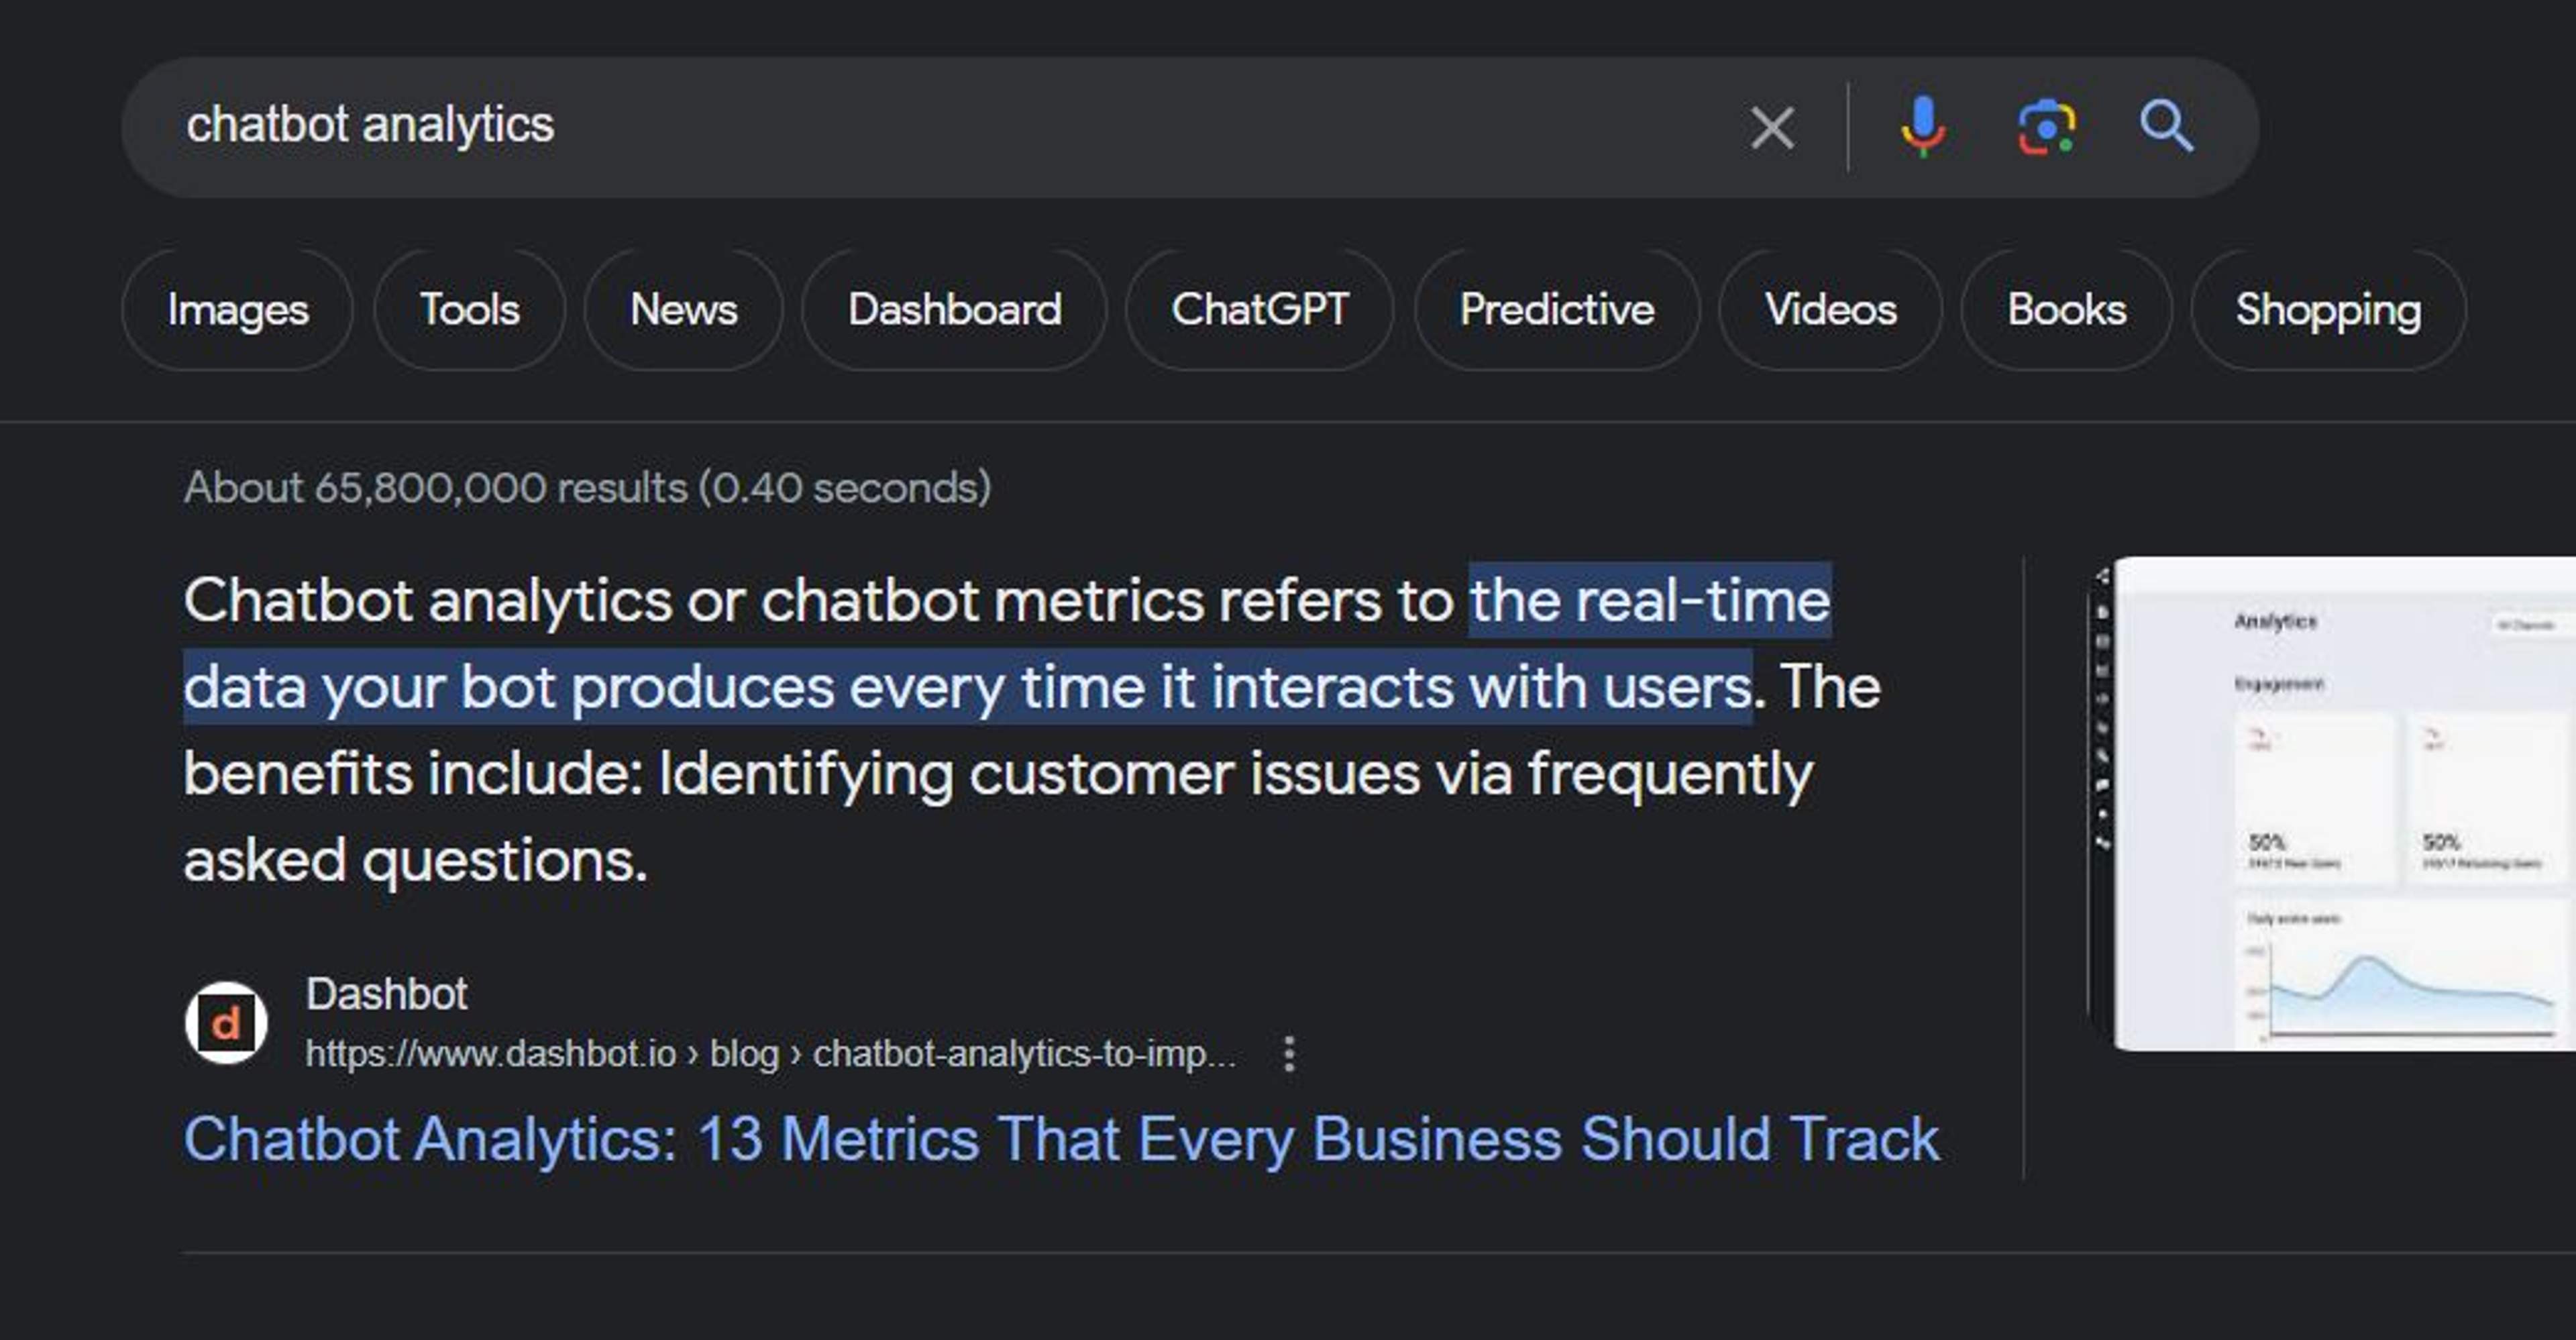Click the dashbot.io blog URL breadcrumb
The image size is (2576, 1340).
coord(770,1054)
